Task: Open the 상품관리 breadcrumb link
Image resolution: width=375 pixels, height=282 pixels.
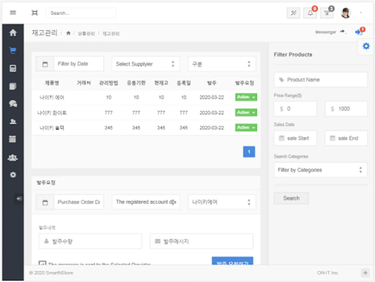Action: tap(86, 34)
